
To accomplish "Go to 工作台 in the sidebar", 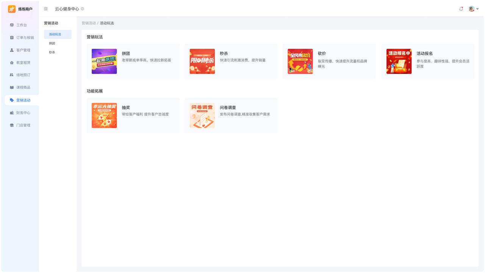I will pyautogui.click(x=21, y=25).
